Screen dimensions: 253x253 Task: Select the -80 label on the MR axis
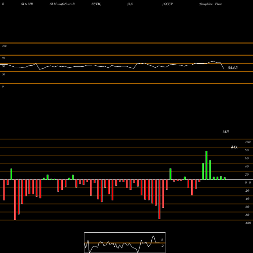tap(247, 215)
